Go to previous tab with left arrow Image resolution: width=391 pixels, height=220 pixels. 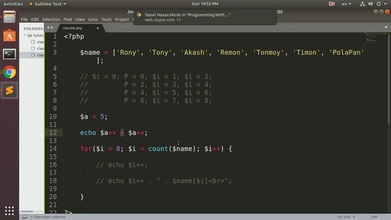(x=48, y=28)
